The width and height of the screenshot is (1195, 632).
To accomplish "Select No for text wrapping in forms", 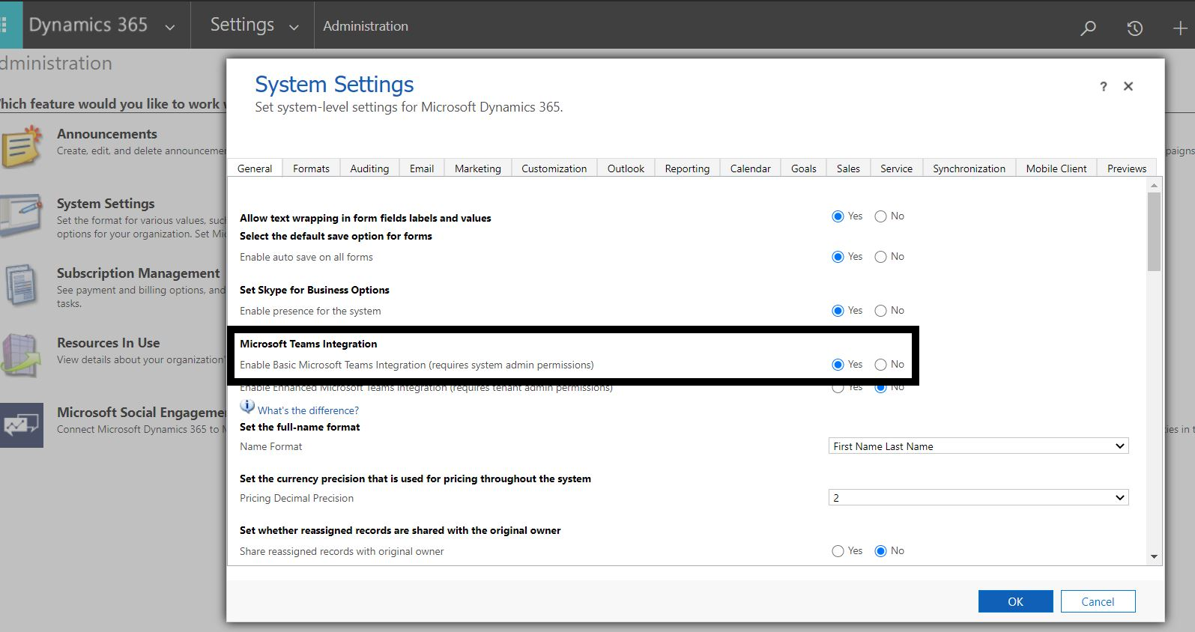I will pyautogui.click(x=880, y=216).
